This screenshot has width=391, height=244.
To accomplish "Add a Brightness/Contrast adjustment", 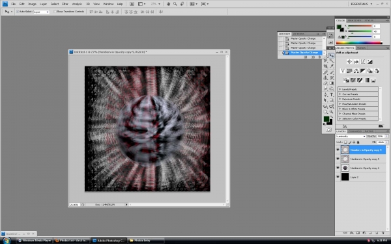I will coord(349,62).
